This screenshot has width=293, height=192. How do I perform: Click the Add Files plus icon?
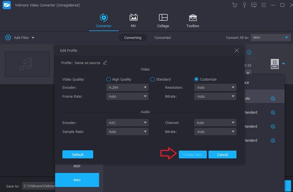click(8, 38)
